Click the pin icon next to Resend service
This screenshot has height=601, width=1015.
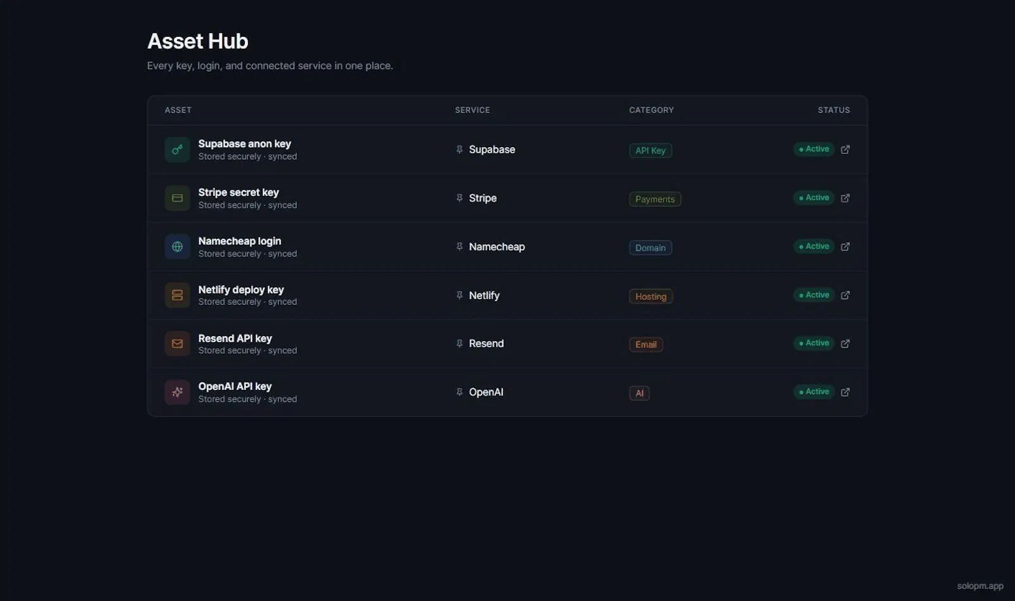459,344
